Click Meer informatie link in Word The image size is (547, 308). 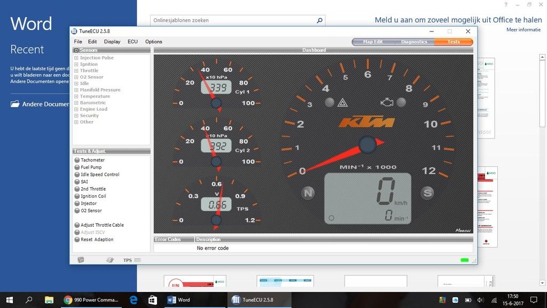[523, 30]
